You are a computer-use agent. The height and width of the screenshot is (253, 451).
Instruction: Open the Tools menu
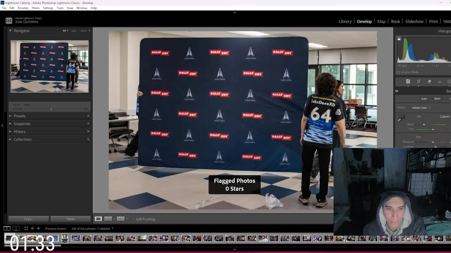click(x=60, y=8)
